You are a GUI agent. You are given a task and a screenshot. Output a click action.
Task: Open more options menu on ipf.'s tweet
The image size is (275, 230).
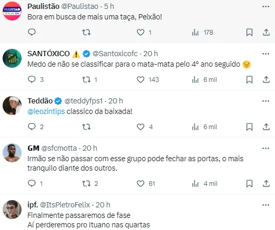[x=266, y=205]
